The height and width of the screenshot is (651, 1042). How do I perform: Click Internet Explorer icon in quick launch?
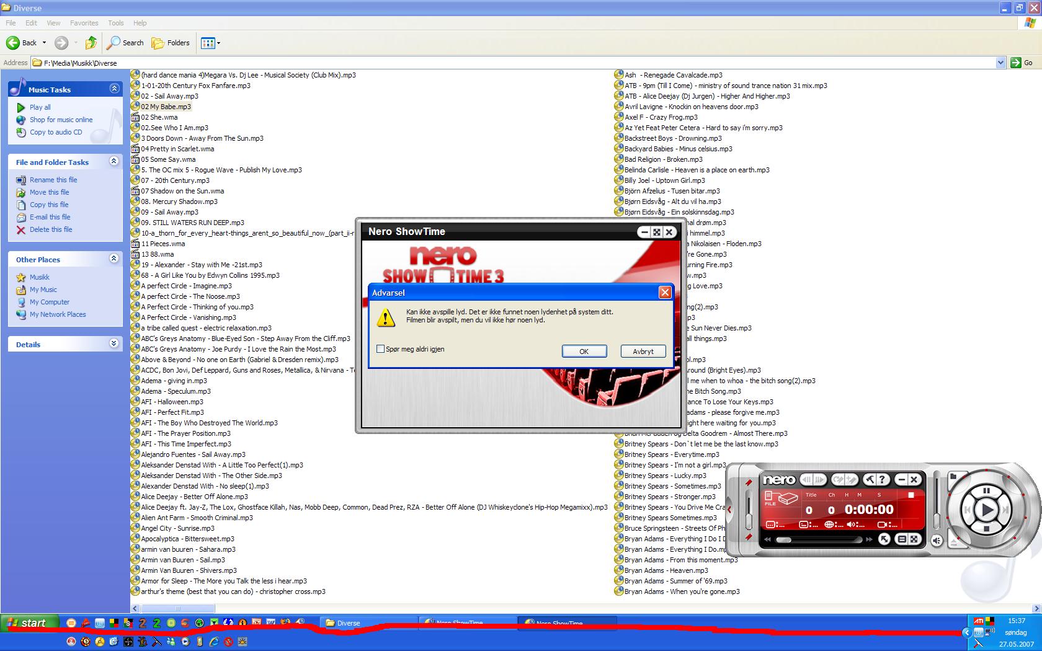(214, 642)
